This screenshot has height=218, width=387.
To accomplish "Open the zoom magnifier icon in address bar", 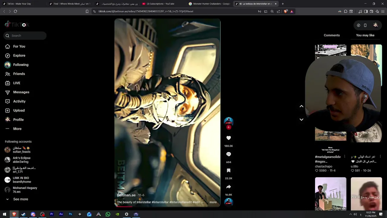I will 272,12.
